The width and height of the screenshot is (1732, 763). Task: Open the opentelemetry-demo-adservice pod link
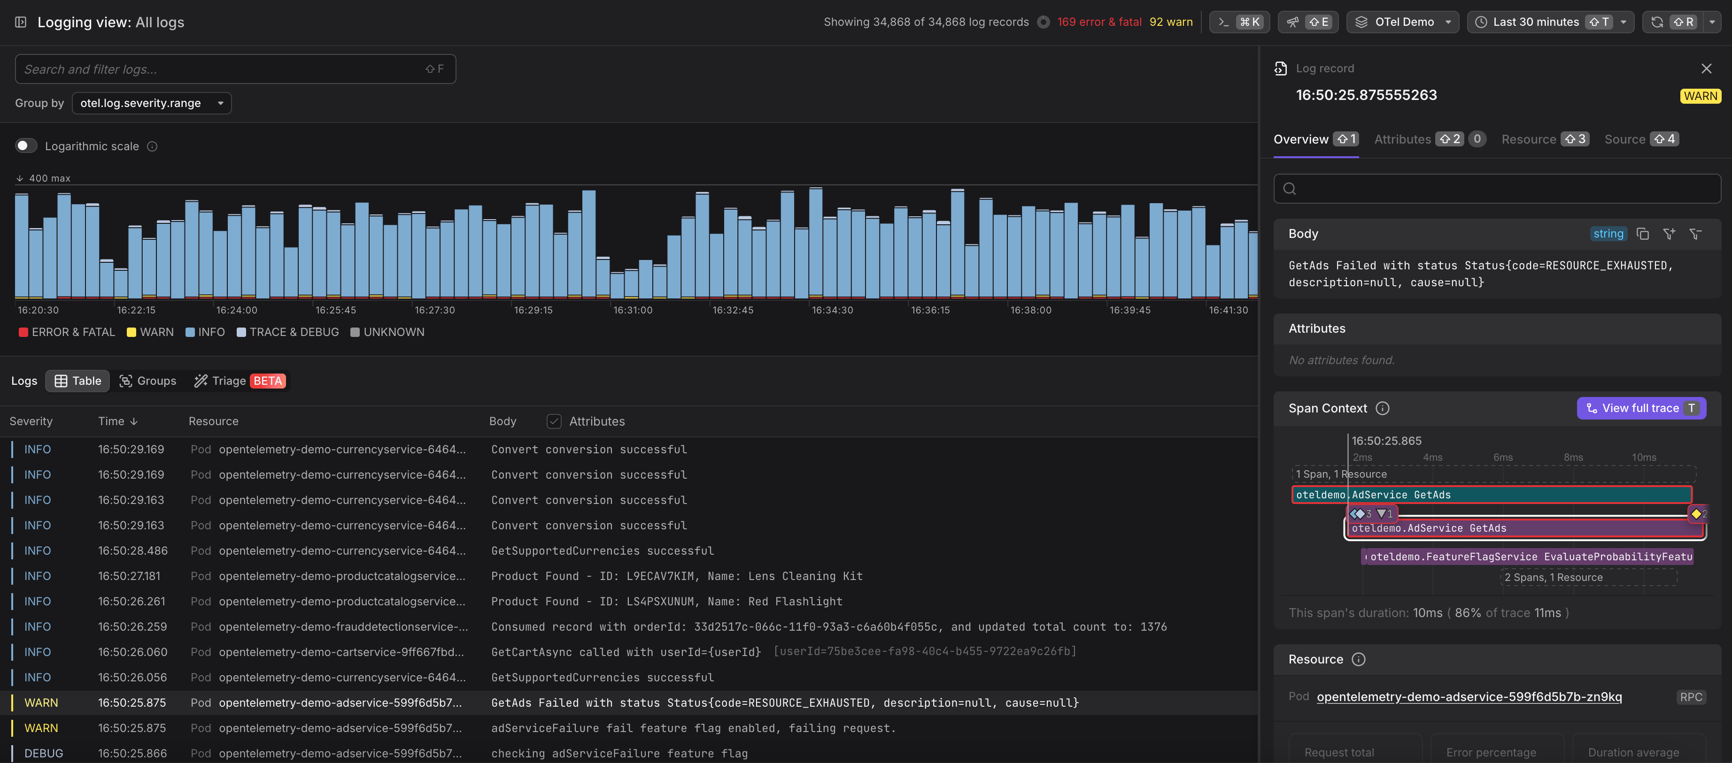pyautogui.click(x=1469, y=696)
